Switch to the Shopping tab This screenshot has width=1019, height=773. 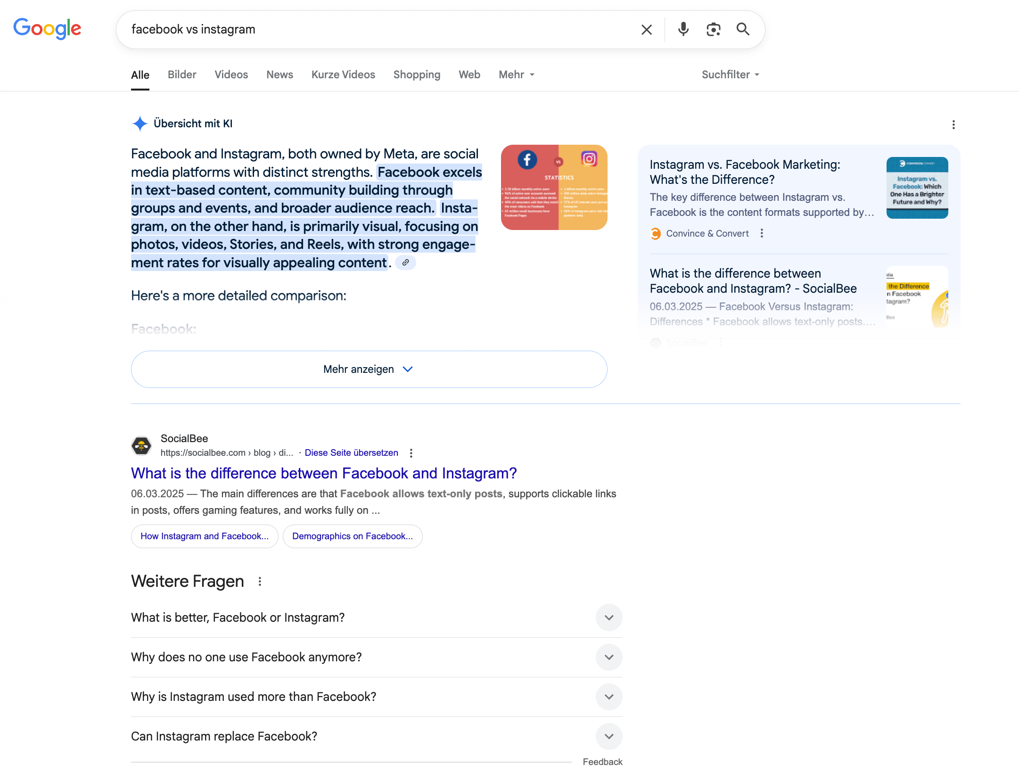[x=417, y=74]
